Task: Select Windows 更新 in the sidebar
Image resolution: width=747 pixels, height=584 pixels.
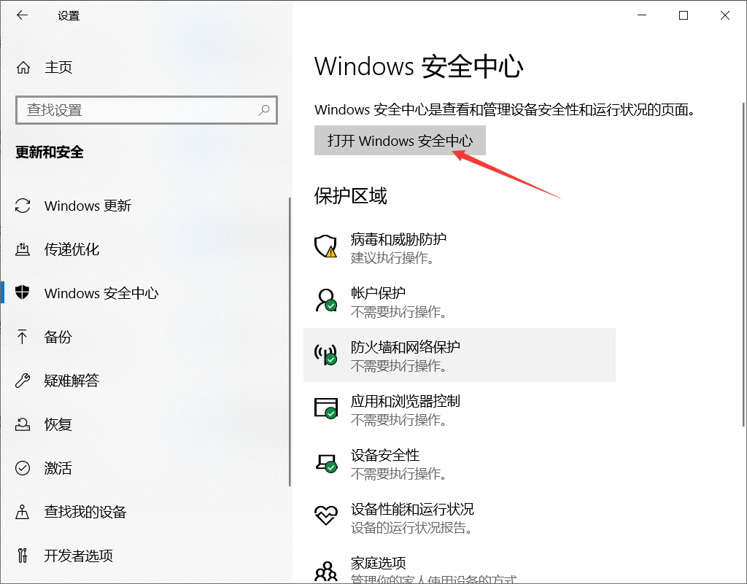Action: (x=145, y=206)
